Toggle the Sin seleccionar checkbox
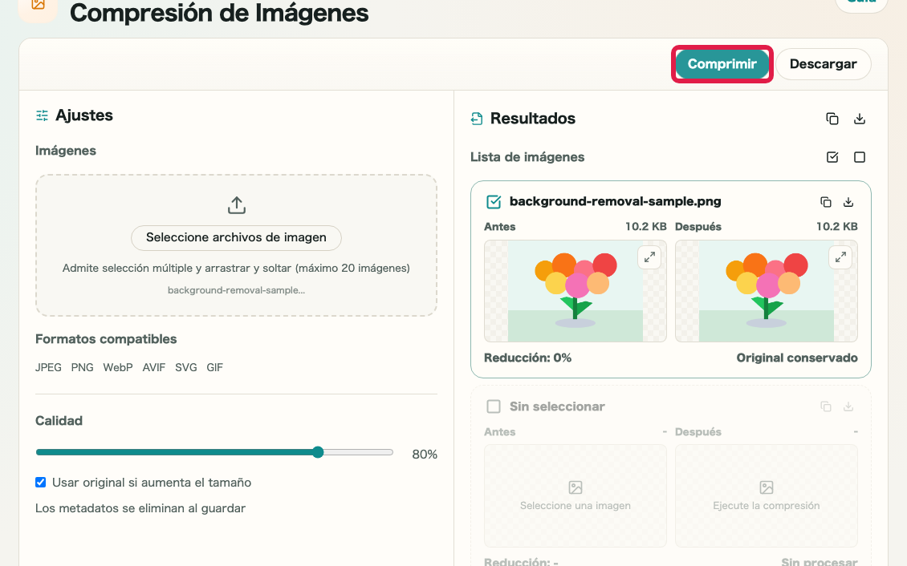Screen dimensions: 907x566 point(494,406)
